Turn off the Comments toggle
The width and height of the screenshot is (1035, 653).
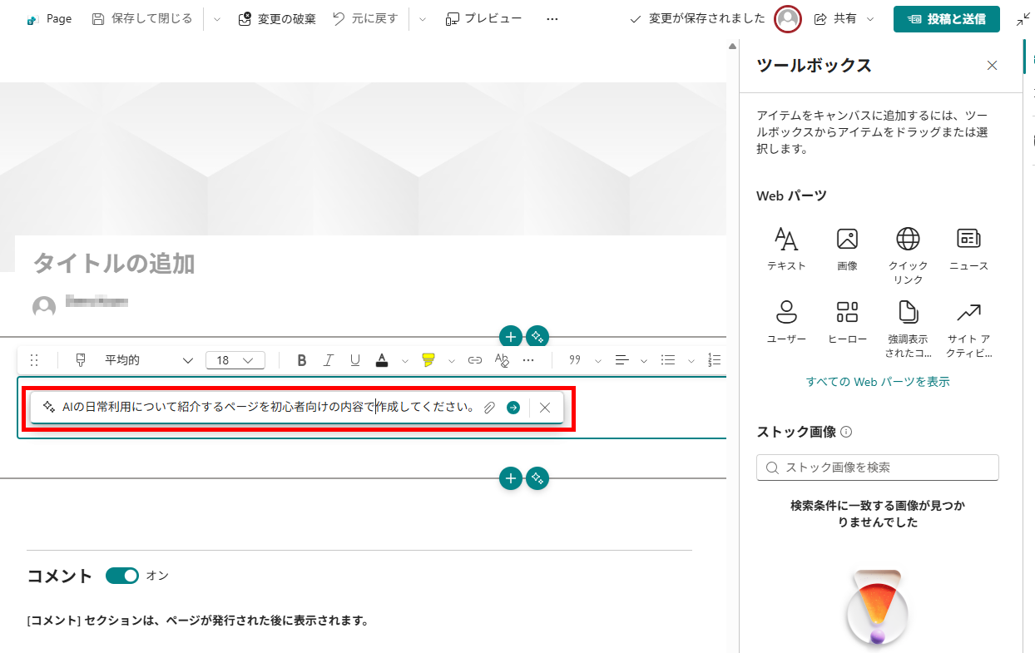[x=122, y=576]
